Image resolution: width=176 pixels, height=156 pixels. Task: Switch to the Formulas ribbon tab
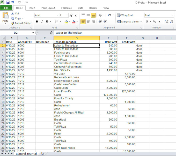click(x=67, y=8)
